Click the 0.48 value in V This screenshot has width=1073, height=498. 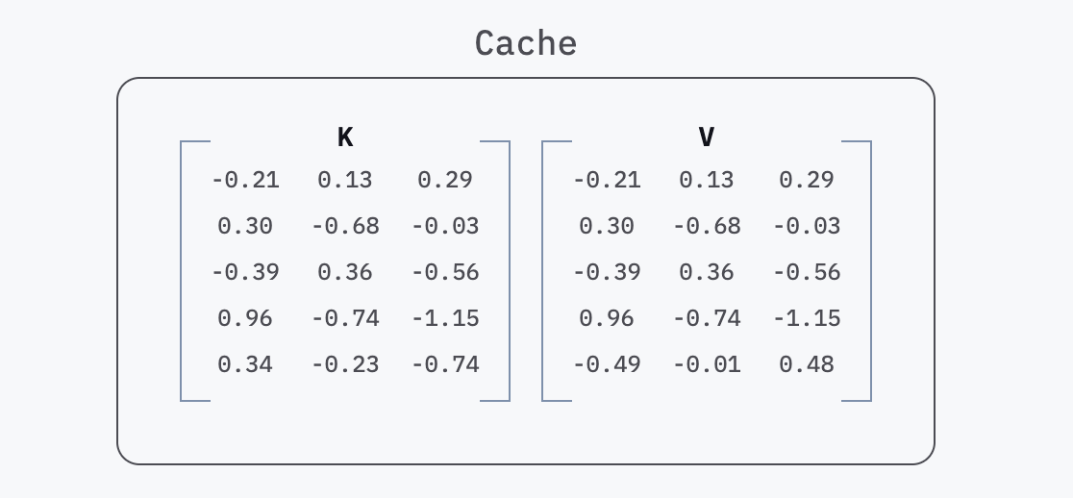(807, 364)
